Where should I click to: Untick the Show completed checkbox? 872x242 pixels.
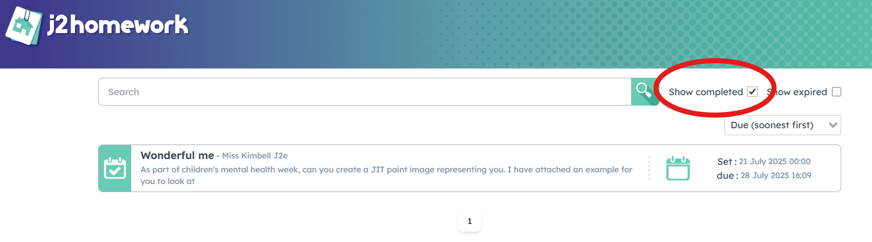click(752, 92)
